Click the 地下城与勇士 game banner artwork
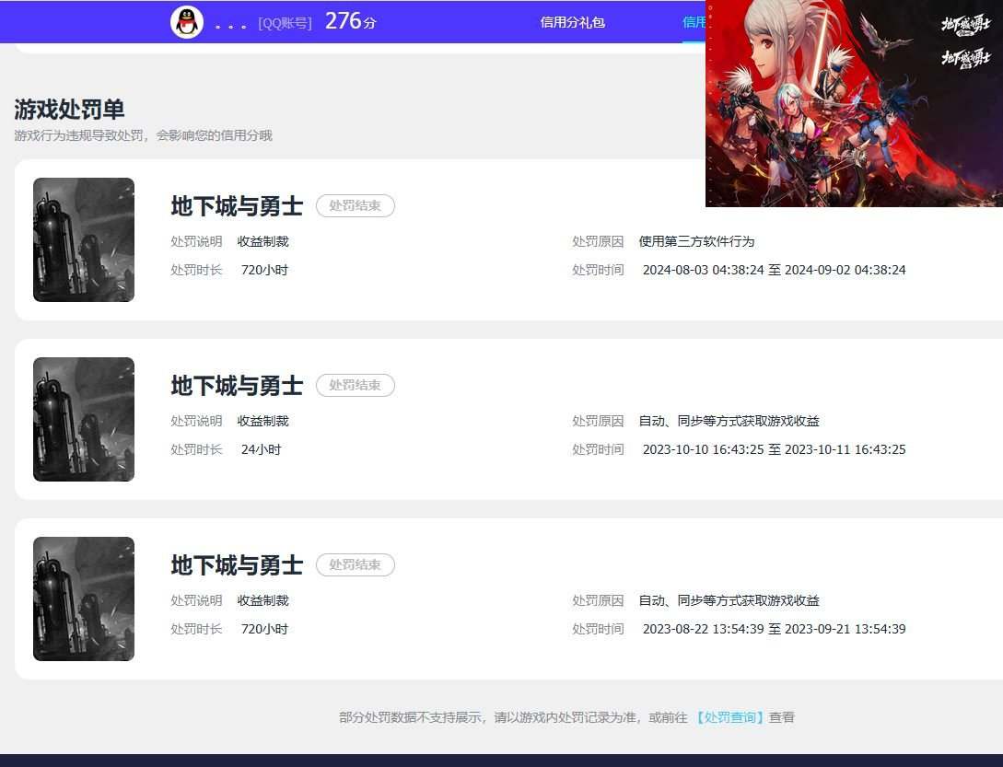This screenshot has width=1003, height=767. (x=854, y=103)
